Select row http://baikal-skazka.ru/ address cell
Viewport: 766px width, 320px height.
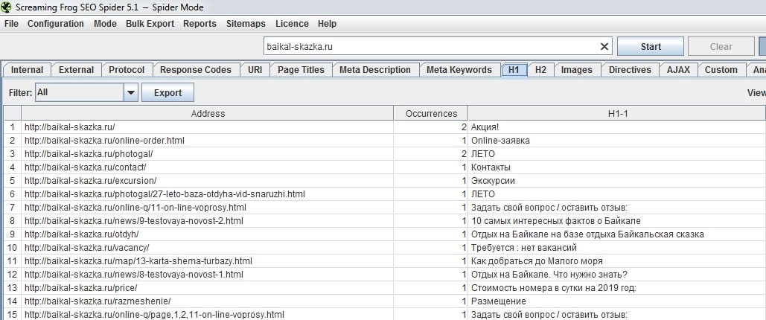[208, 127]
